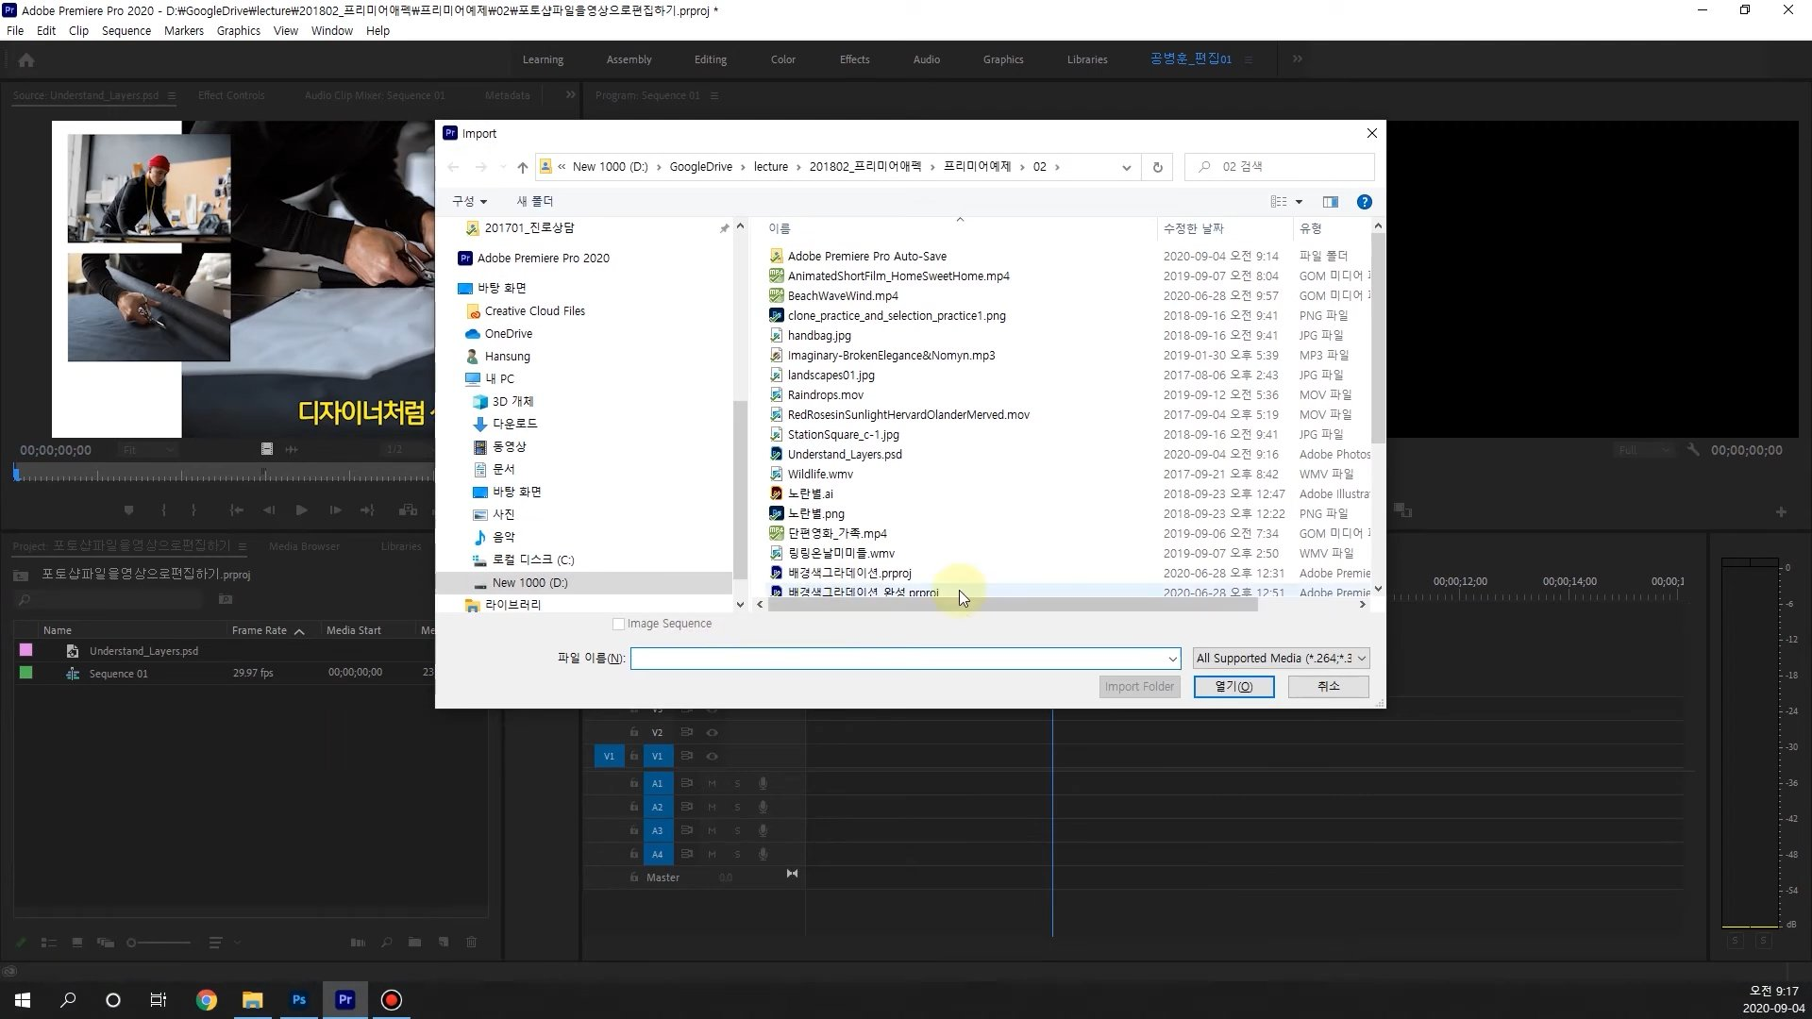
Task: Open Chrome from the Windows taskbar
Action: click(x=206, y=1000)
